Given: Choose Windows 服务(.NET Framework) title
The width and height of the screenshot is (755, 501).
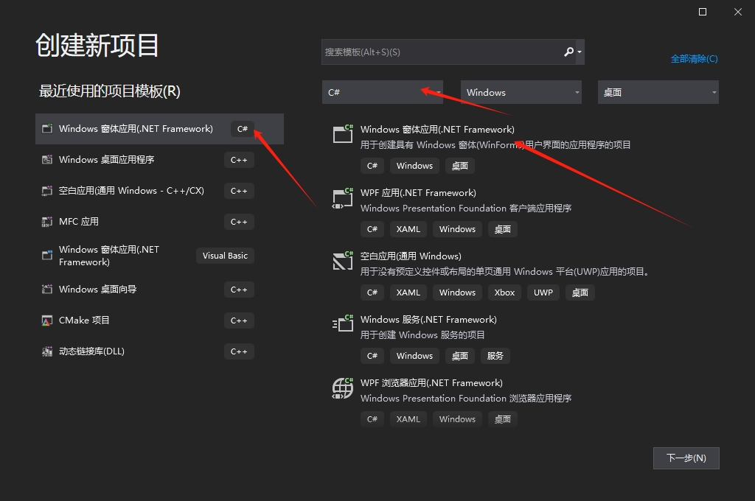Looking at the screenshot, I should [x=428, y=320].
